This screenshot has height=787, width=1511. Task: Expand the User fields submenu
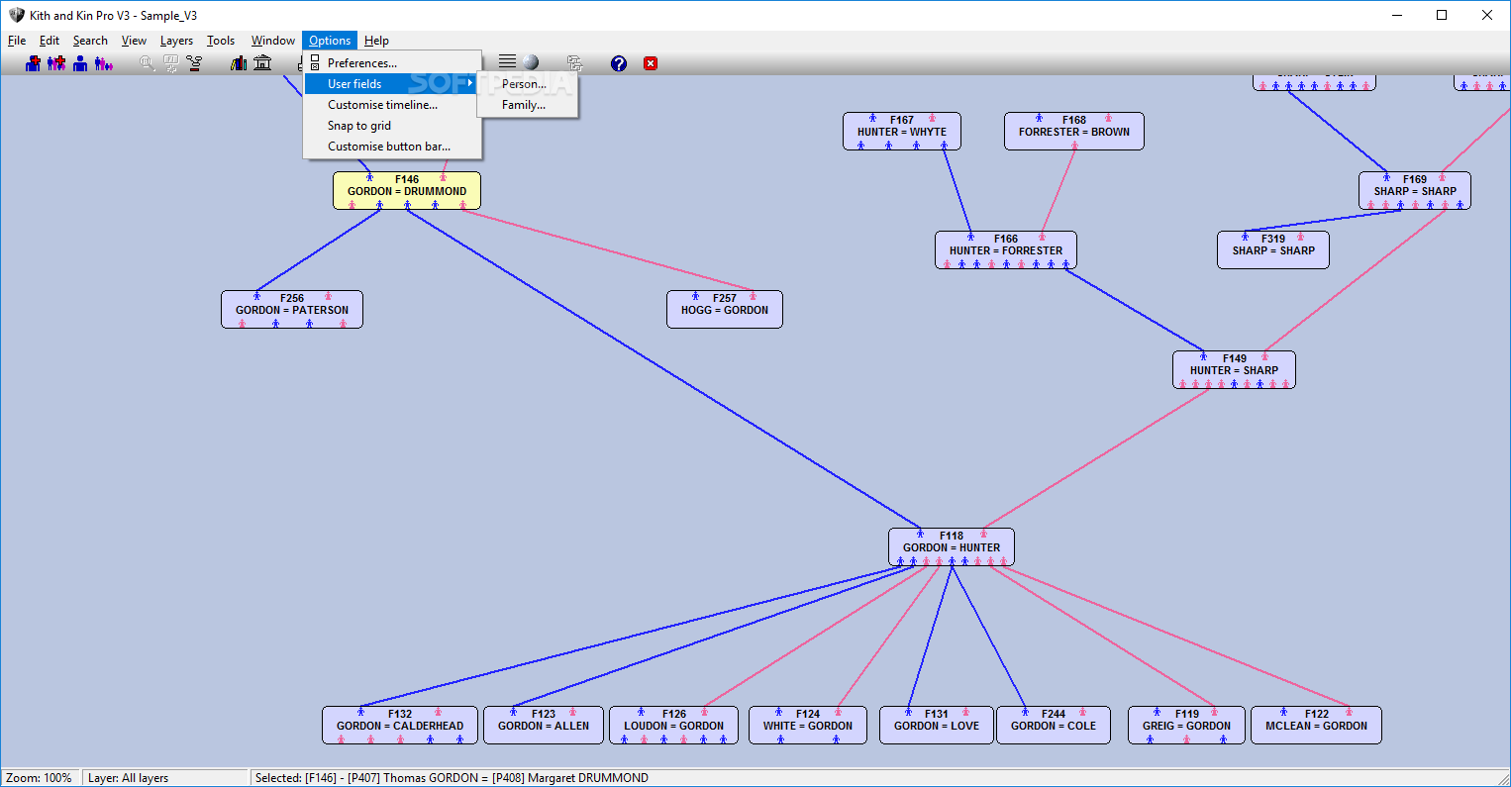(392, 84)
